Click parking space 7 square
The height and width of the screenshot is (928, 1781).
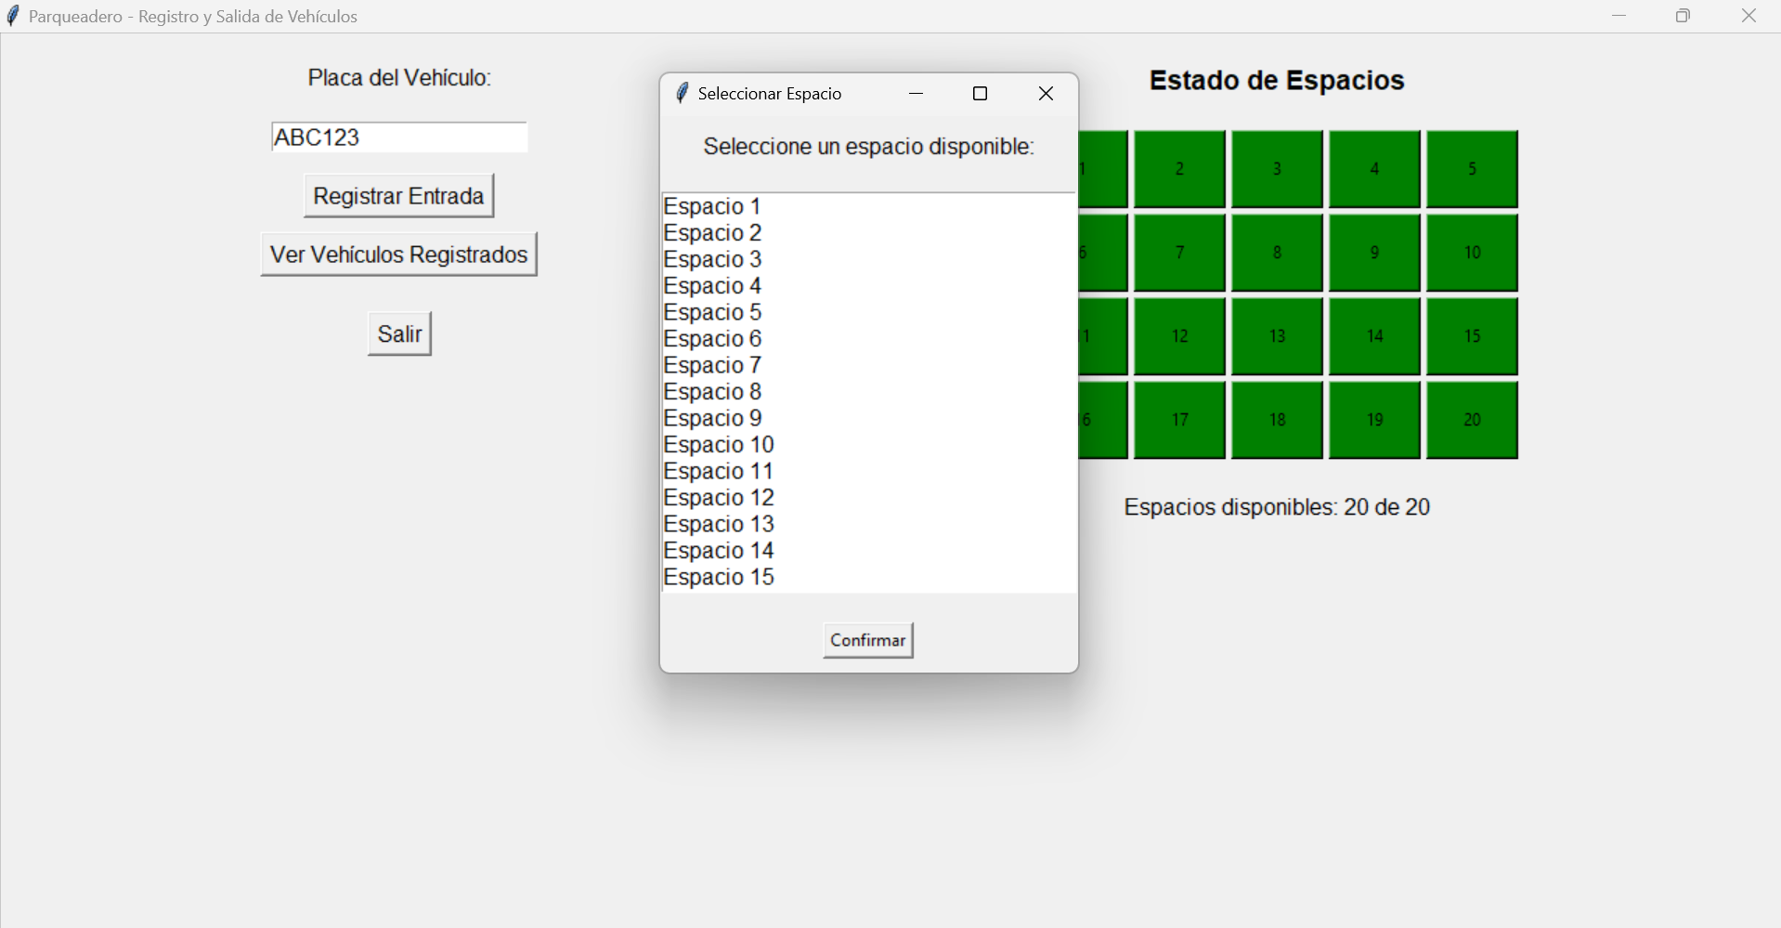[1179, 253]
